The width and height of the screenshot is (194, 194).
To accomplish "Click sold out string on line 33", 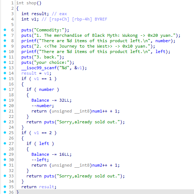I will (88, 176).
